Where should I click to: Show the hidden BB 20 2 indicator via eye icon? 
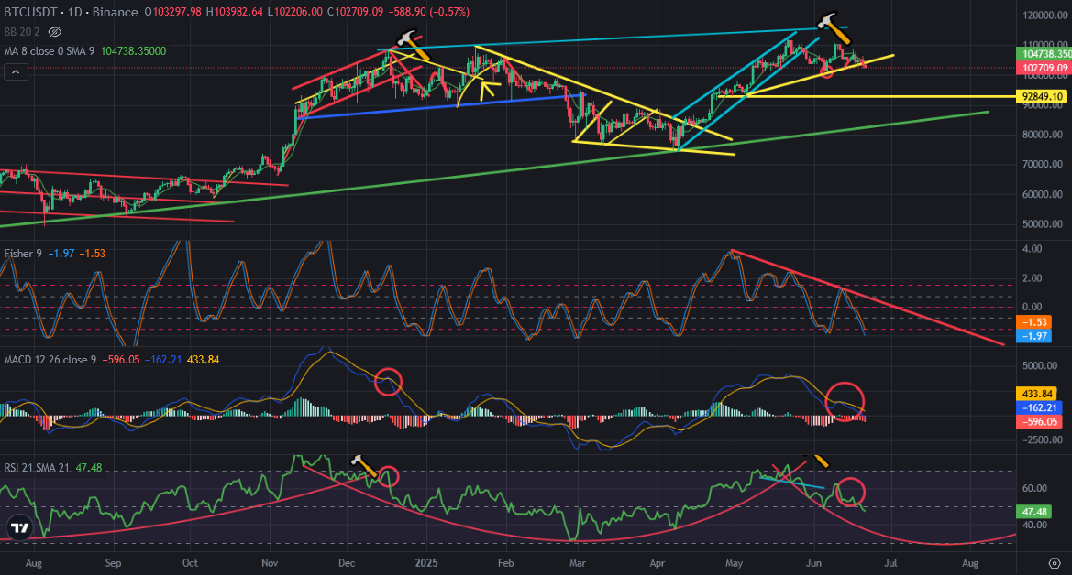pos(55,32)
